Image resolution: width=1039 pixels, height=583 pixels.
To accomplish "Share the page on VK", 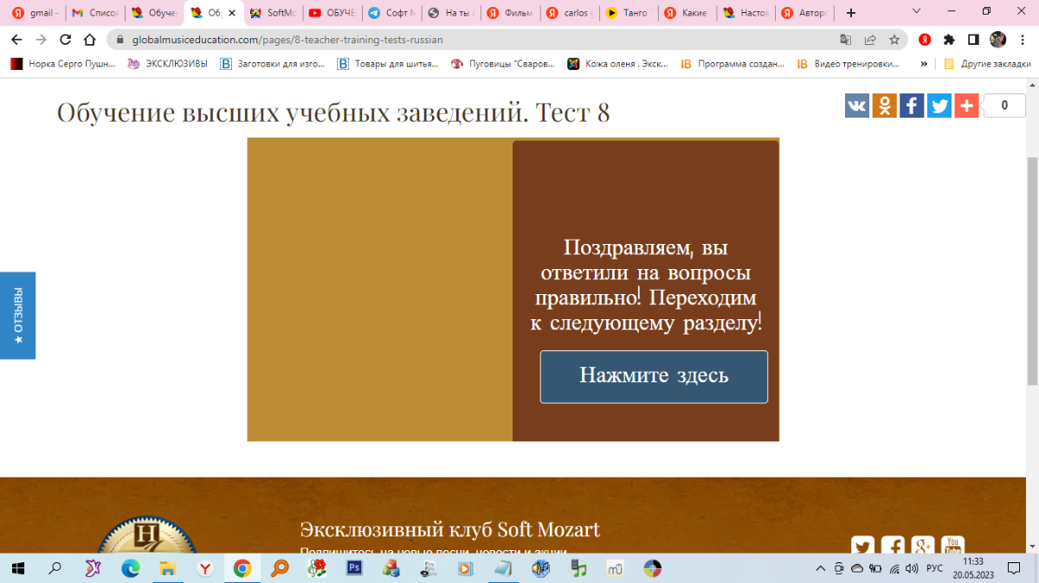I will [857, 106].
